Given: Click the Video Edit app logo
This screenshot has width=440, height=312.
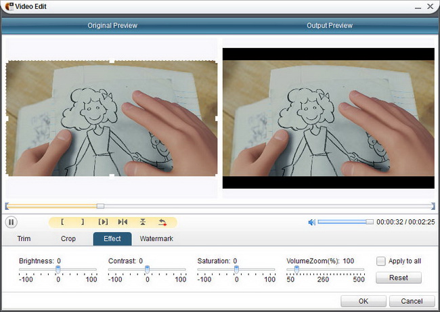Looking at the screenshot, I should 9,6.
